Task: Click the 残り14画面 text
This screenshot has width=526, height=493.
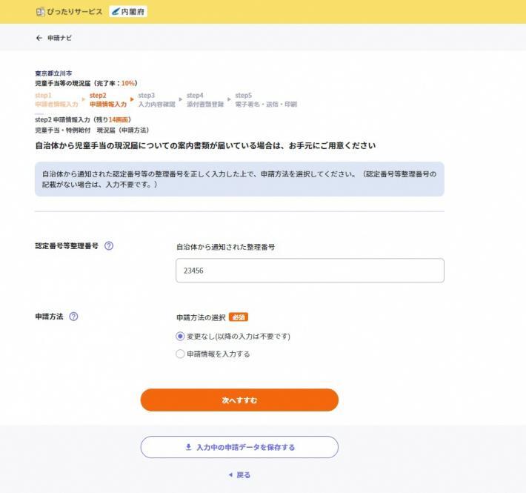Action: click(113, 119)
